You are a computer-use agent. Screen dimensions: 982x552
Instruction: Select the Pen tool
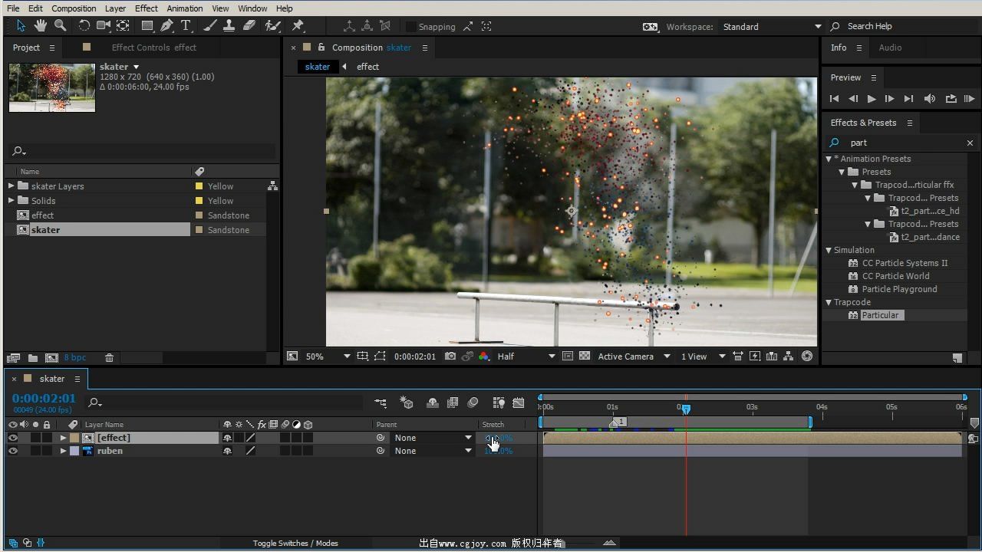point(166,26)
